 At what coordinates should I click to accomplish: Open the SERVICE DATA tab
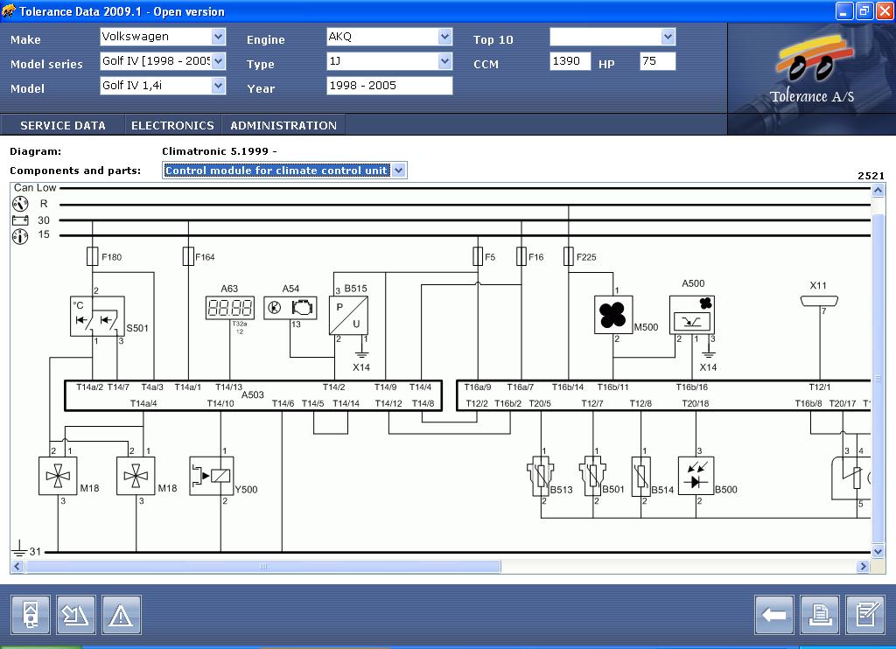tap(63, 125)
